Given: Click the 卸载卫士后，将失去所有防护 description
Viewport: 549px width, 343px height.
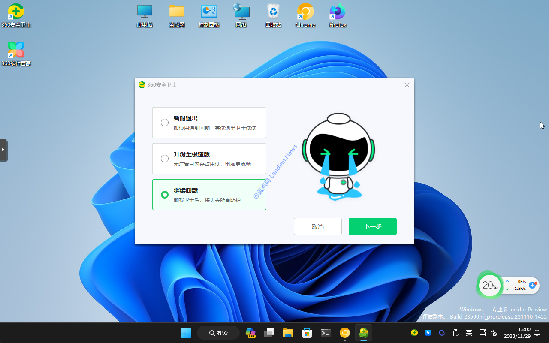Looking at the screenshot, I should (207, 200).
